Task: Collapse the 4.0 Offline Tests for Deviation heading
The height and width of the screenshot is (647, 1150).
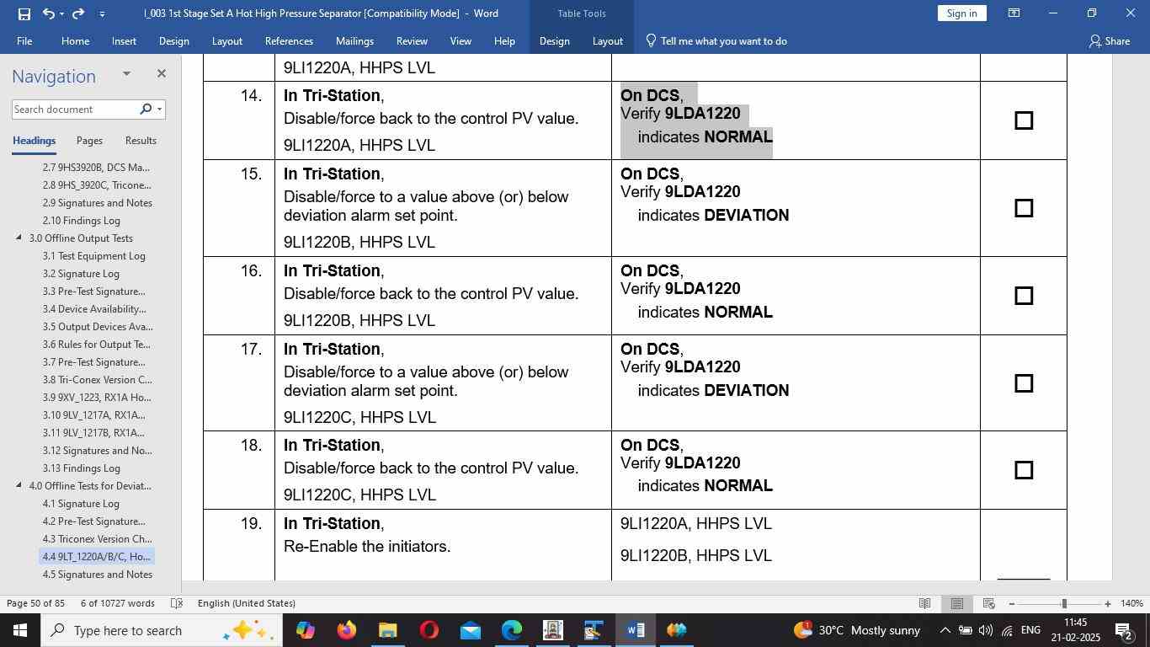Action: click(x=19, y=485)
